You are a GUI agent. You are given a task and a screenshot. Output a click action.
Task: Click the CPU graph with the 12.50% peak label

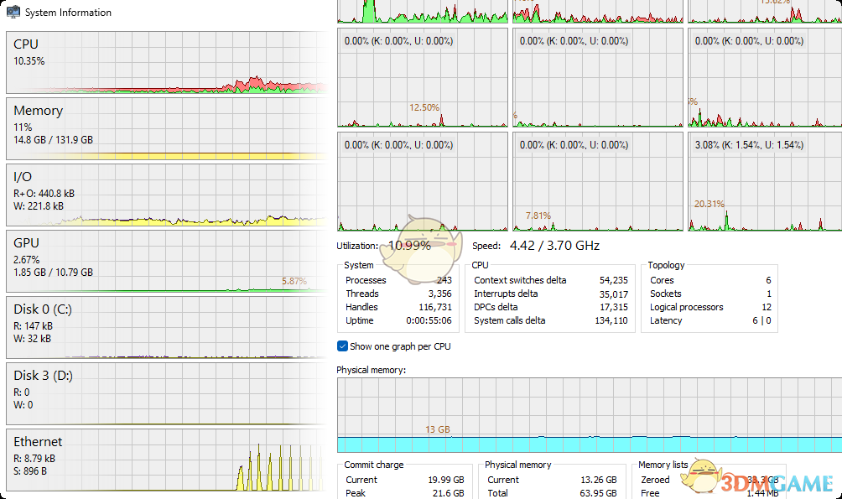click(x=422, y=78)
